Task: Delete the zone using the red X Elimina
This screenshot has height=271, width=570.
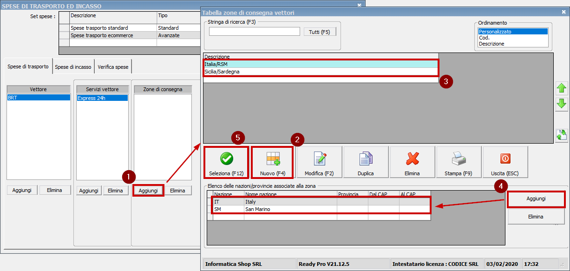Action: coord(413,162)
